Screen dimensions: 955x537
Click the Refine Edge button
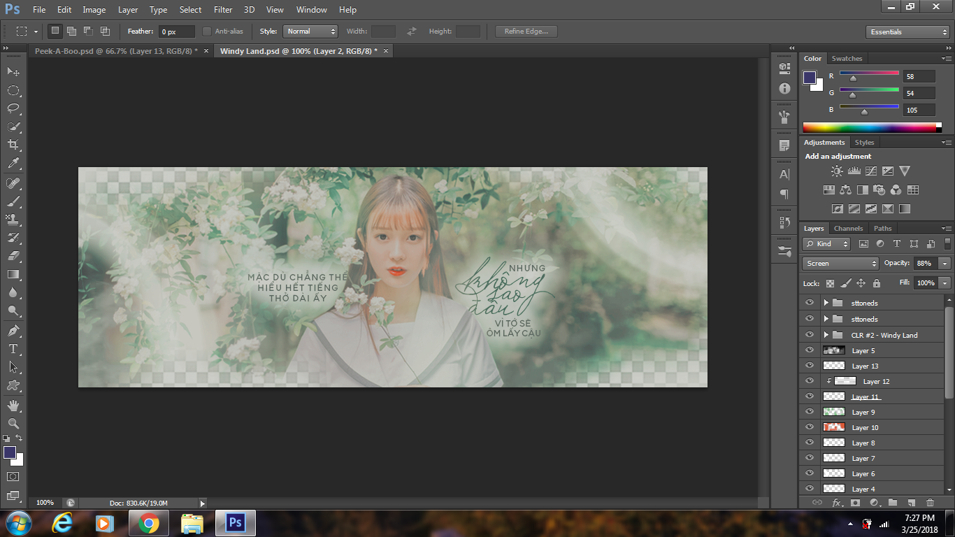[526, 31]
